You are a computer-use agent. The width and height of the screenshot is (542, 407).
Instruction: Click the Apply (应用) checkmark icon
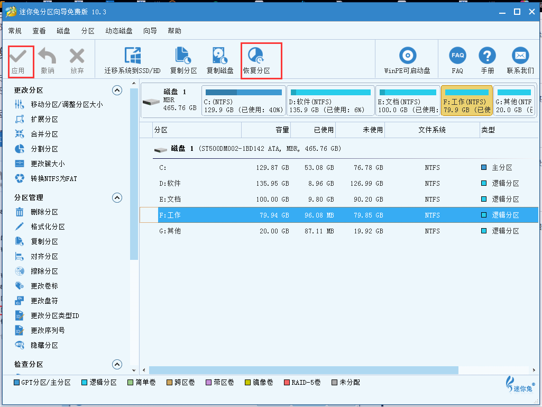click(18, 56)
